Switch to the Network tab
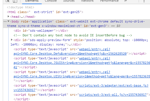This screenshot has height=101, width=150. coord(87,1)
